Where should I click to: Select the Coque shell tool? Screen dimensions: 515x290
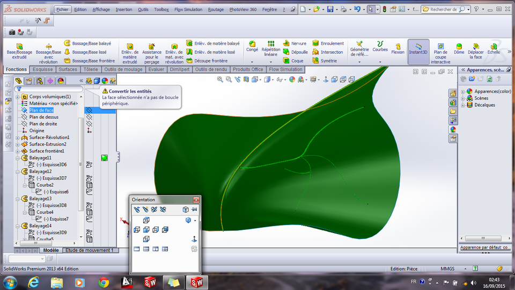pyautogui.click(x=293, y=61)
